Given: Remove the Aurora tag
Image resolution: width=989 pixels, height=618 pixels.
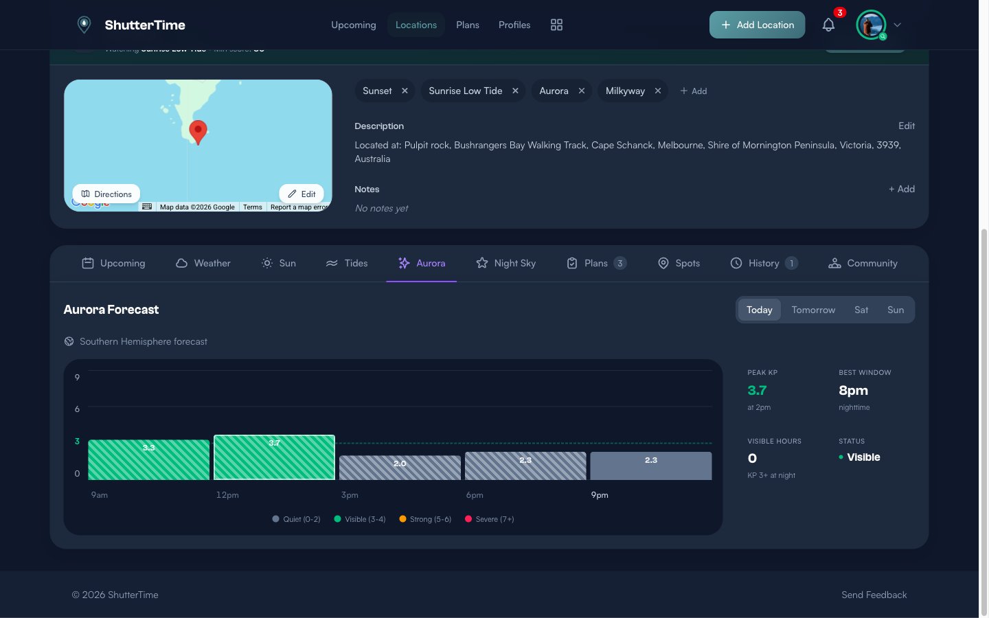Looking at the screenshot, I should (582, 91).
